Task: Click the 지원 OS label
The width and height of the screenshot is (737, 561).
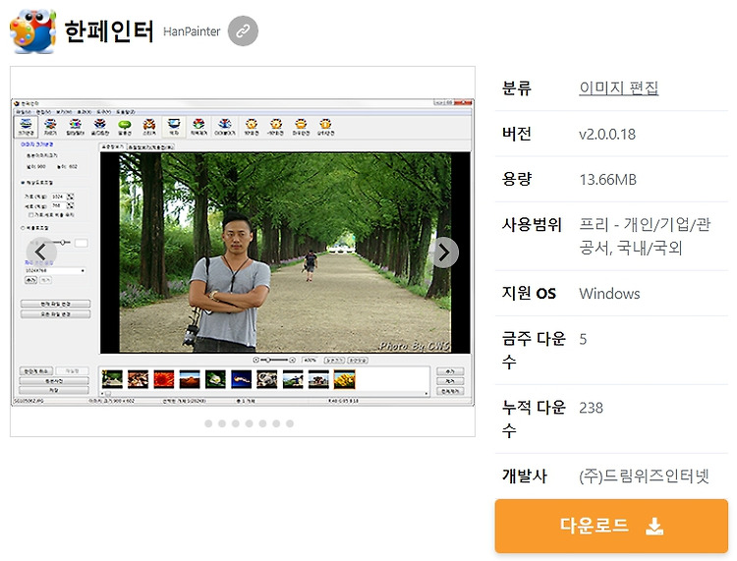Action: click(529, 294)
